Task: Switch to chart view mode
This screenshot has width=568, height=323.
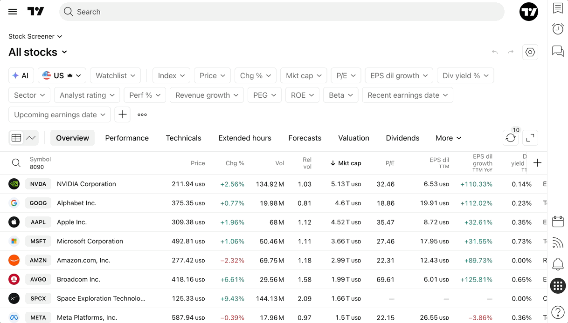Action: (31, 138)
